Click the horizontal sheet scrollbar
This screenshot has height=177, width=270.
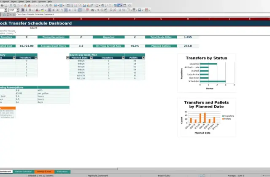[x=59, y=169]
